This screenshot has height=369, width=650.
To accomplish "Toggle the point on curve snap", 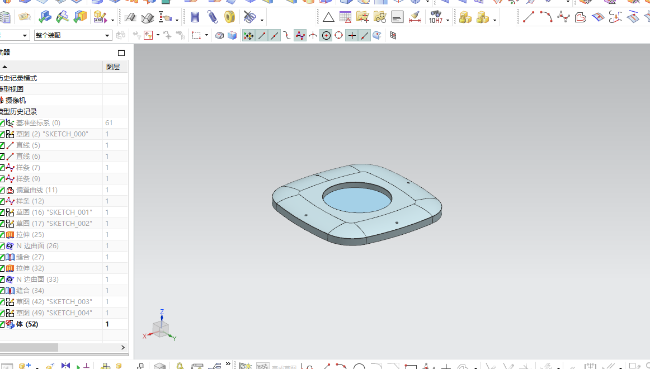I will (x=364, y=36).
